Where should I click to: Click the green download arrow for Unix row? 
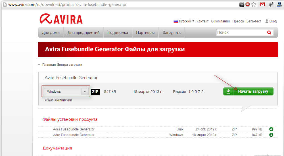pos(271,129)
